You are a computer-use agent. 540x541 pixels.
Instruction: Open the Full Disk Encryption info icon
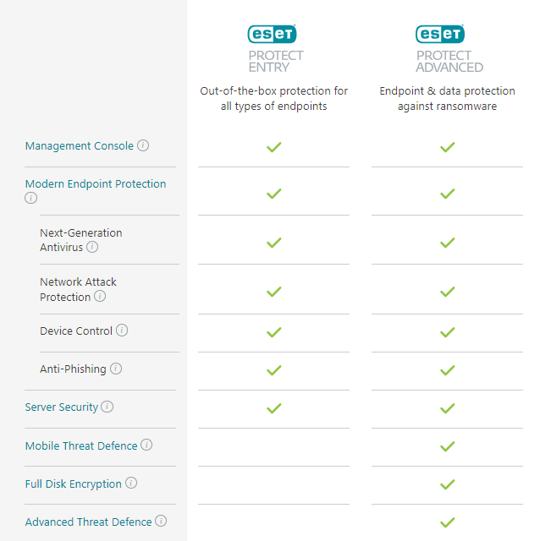click(x=131, y=483)
